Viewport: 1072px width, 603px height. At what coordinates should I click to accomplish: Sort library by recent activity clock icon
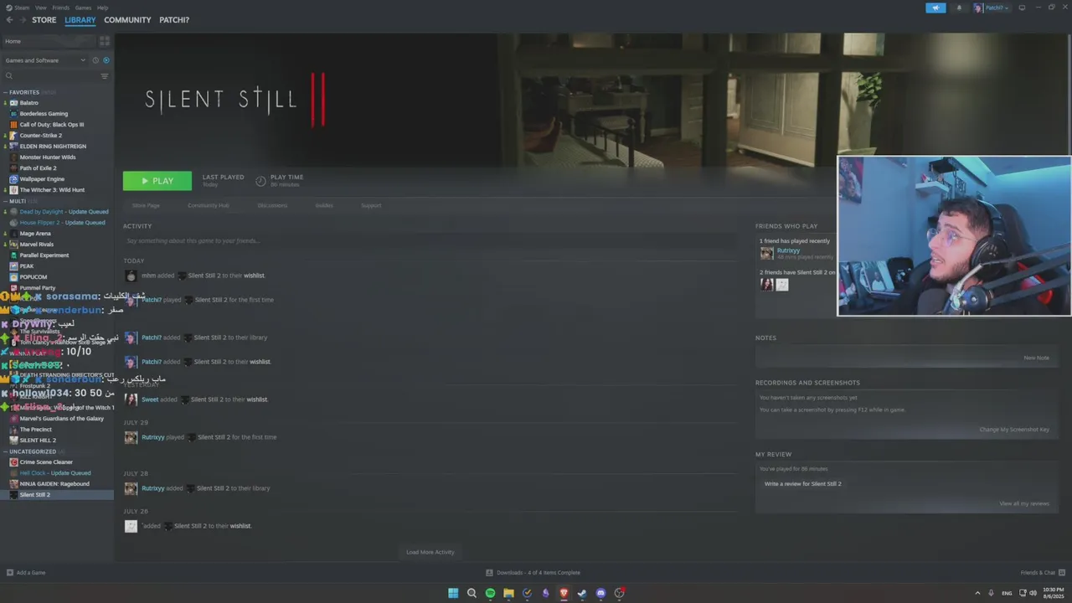[x=95, y=60]
